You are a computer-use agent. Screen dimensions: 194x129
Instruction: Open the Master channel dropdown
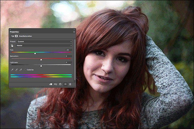coord(44,46)
